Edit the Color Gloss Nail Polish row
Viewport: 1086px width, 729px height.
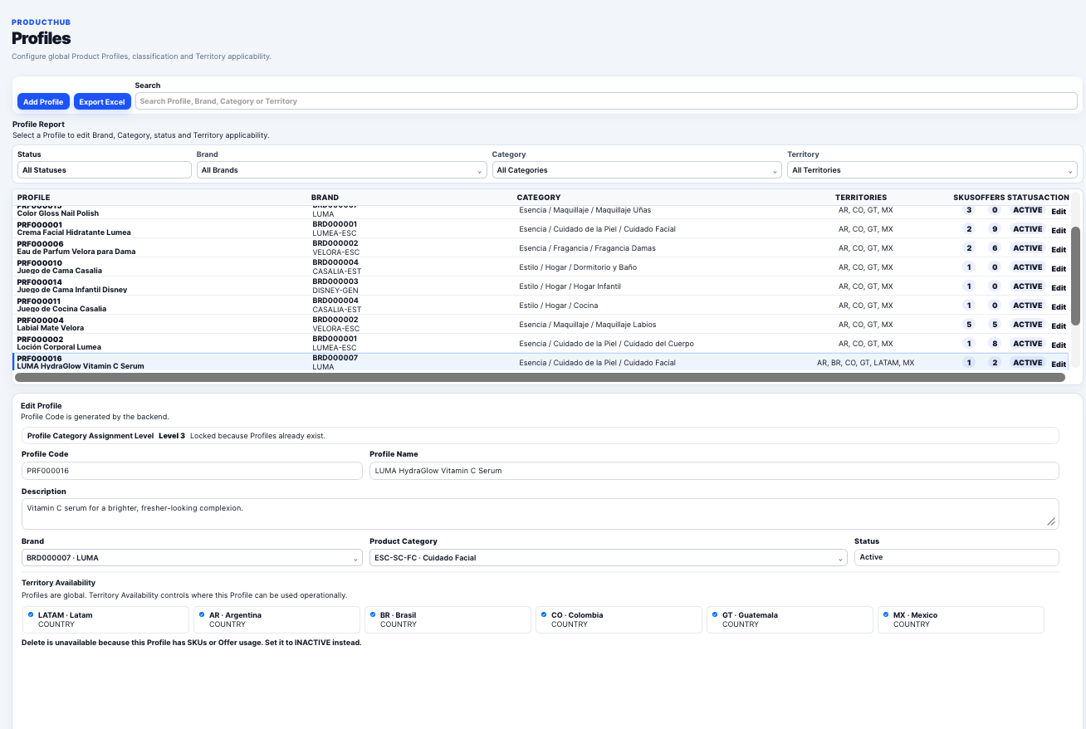[1059, 211]
